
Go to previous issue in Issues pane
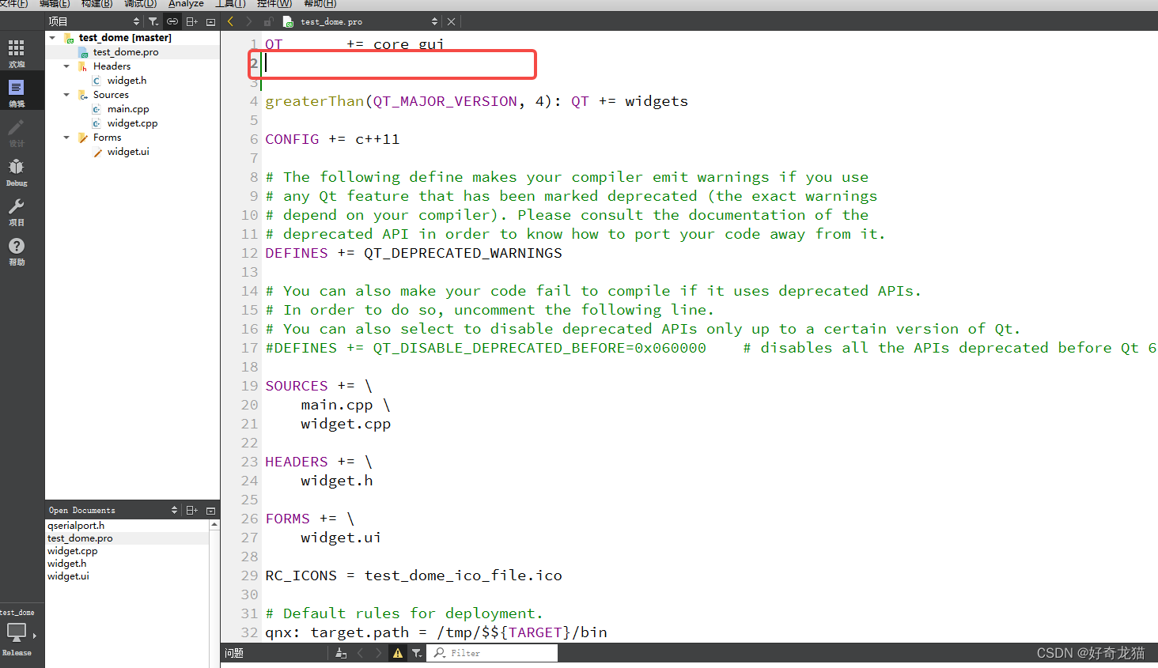pyautogui.click(x=360, y=653)
